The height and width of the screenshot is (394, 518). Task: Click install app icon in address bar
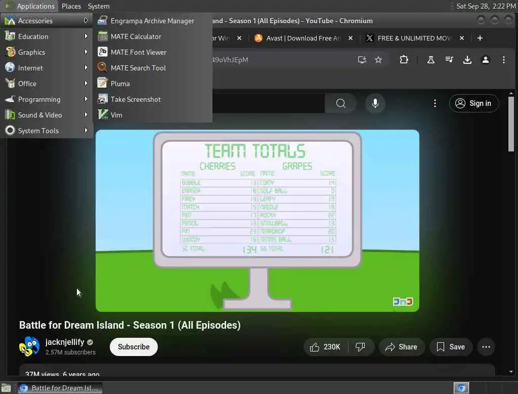click(x=362, y=60)
